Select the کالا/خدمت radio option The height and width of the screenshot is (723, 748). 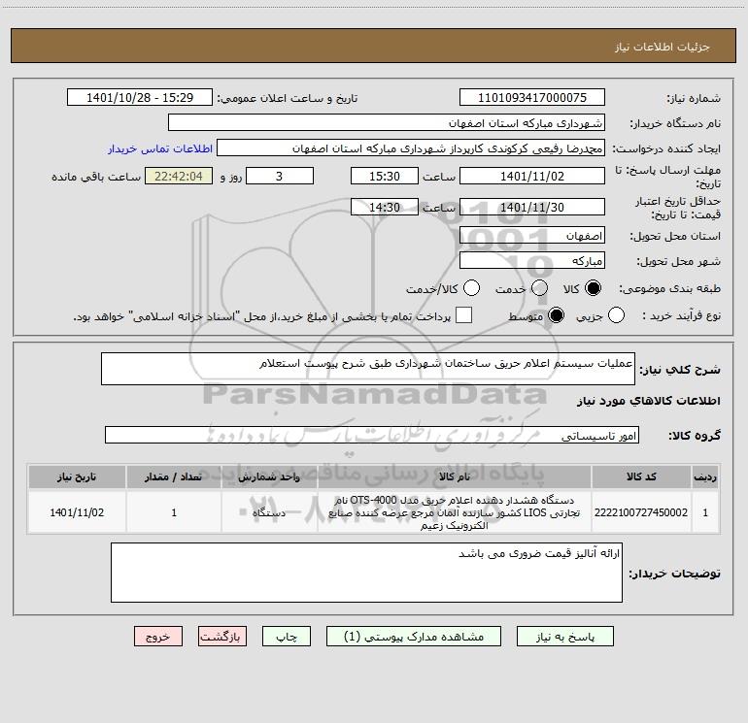point(471,288)
